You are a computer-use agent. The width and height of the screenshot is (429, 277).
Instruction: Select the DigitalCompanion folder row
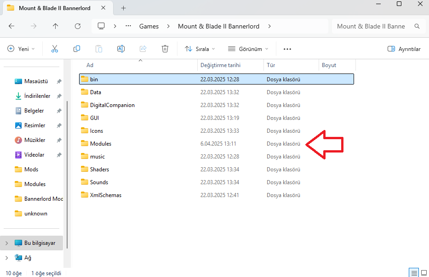point(217,105)
